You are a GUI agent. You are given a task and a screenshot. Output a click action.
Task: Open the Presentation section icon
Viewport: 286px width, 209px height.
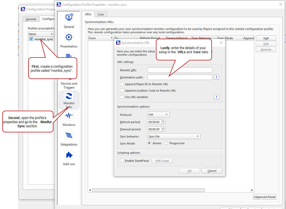pyautogui.click(x=69, y=37)
